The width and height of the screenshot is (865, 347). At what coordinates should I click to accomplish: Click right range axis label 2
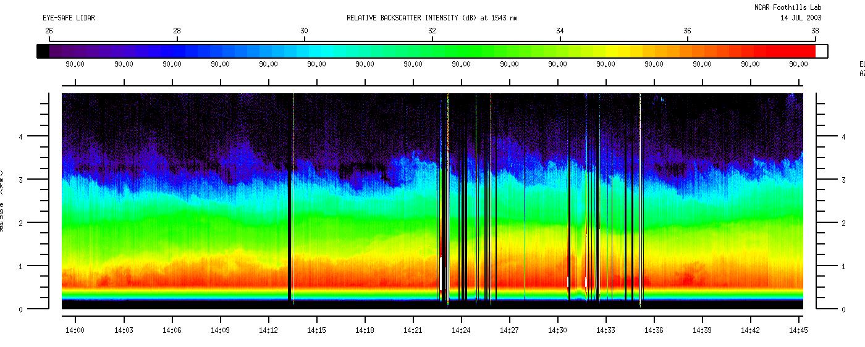pyautogui.click(x=844, y=223)
